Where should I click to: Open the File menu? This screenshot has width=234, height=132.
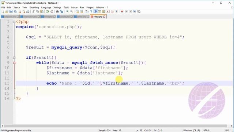click(x=3, y=7)
